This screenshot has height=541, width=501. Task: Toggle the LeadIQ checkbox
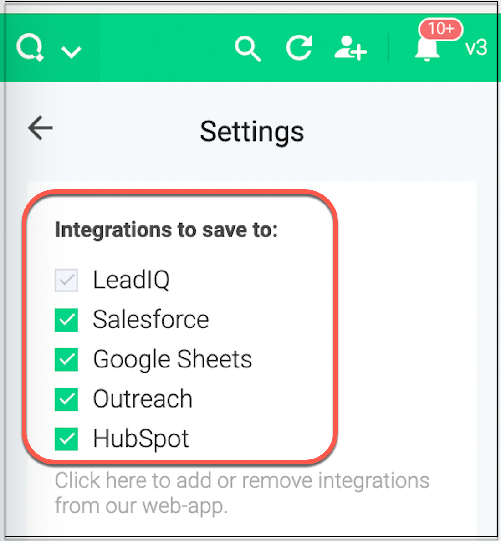pos(66,280)
